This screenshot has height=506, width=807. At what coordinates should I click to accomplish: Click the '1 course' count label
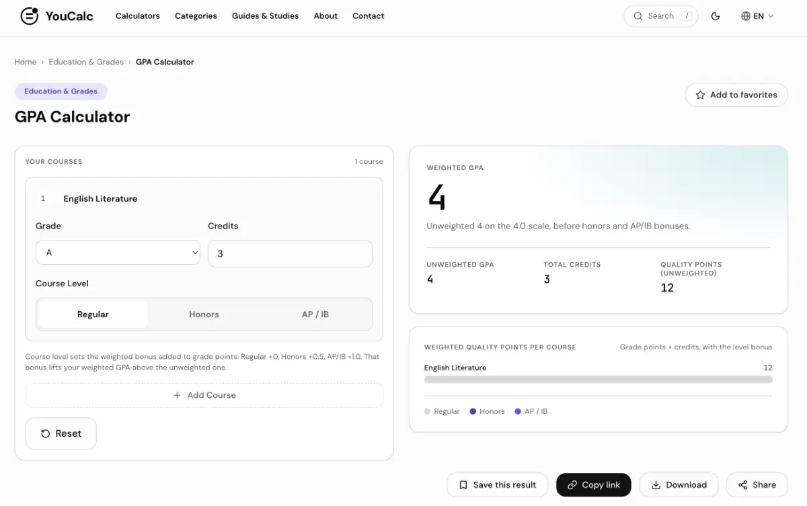(369, 162)
